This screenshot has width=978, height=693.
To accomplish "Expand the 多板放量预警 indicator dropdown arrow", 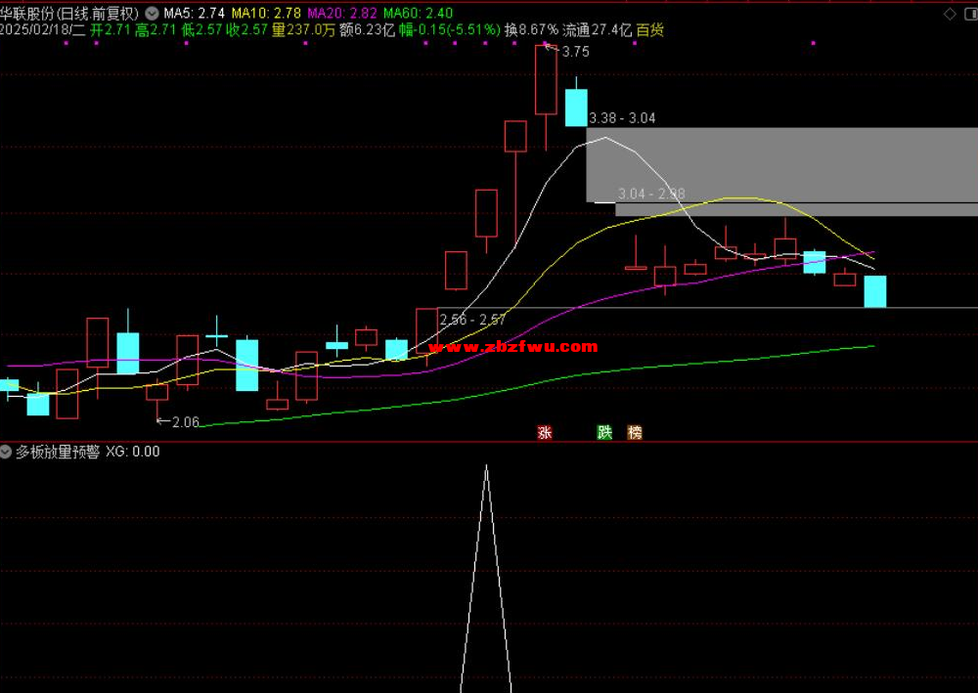I will [x=6, y=452].
